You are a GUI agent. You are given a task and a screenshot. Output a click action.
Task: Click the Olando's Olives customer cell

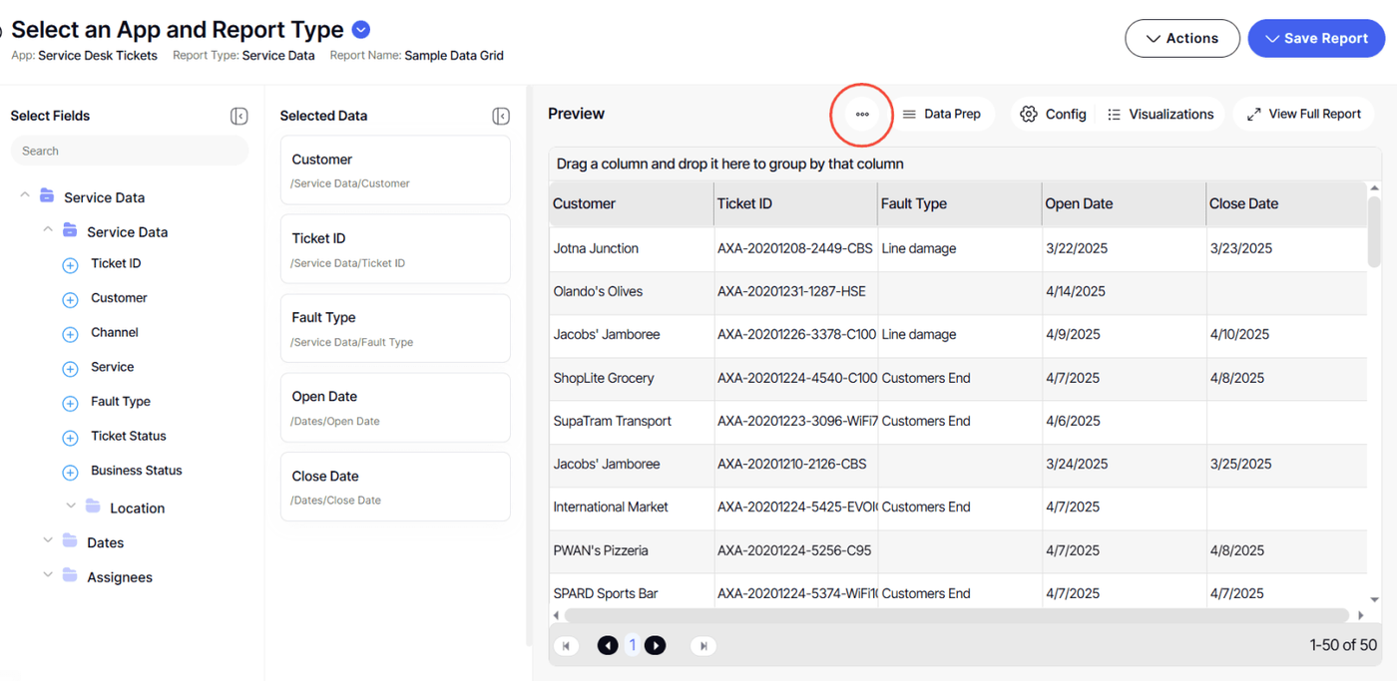(631, 291)
